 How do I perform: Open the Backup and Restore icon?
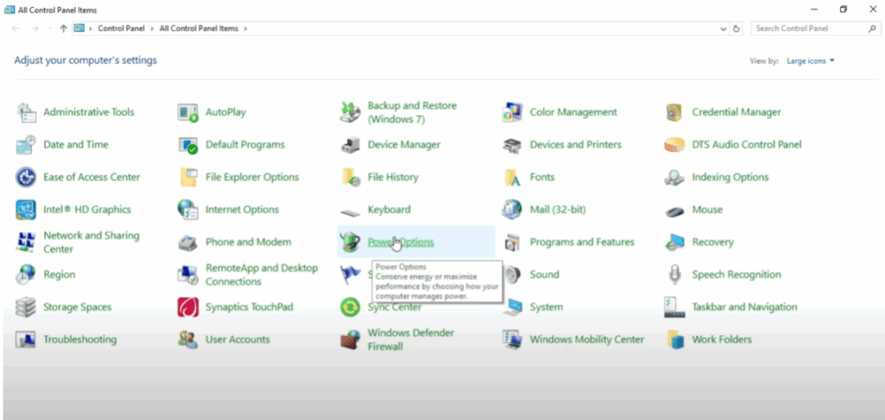[x=350, y=112]
